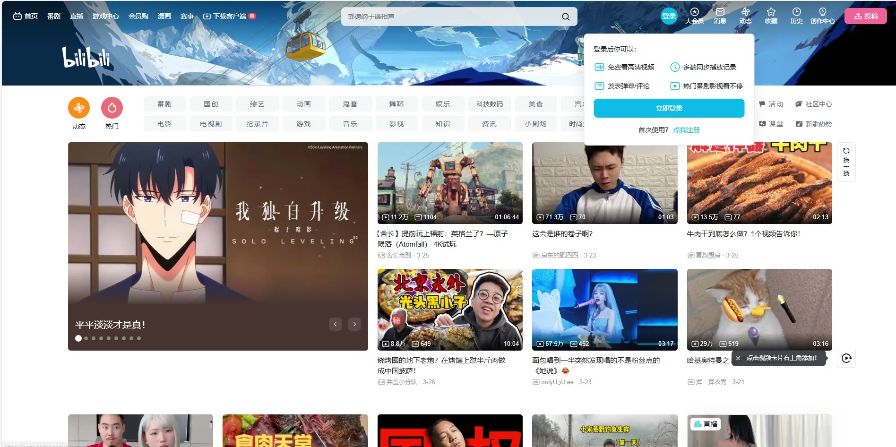Select the 电影 category tag
The height and width of the screenshot is (447, 896).
click(x=164, y=124)
